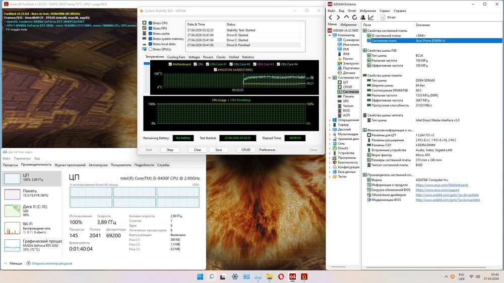
Task: Uncheck the Stress CPU checkbox
Action: [x=150, y=23]
